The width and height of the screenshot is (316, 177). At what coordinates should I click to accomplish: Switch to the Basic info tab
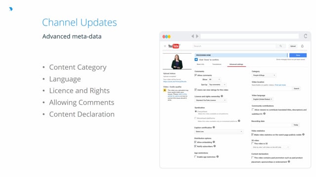pyautogui.click(x=200, y=64)
